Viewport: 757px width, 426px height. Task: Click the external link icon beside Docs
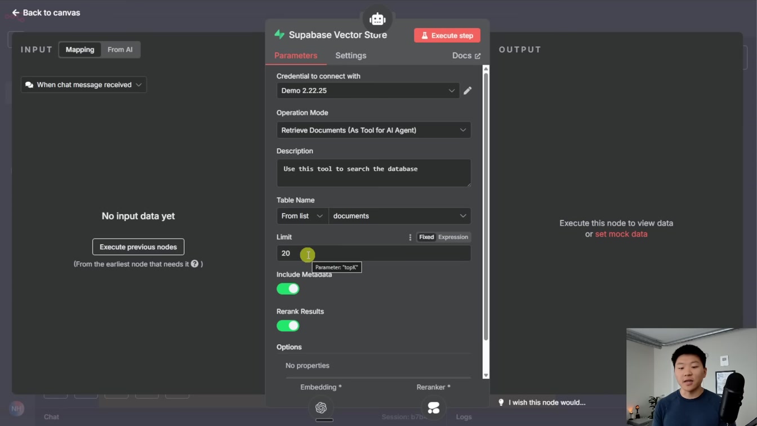pyautogui.click(x=478, y=56)
